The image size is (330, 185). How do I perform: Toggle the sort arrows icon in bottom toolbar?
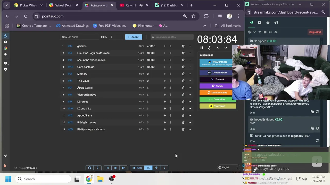[x=164, y=168]
